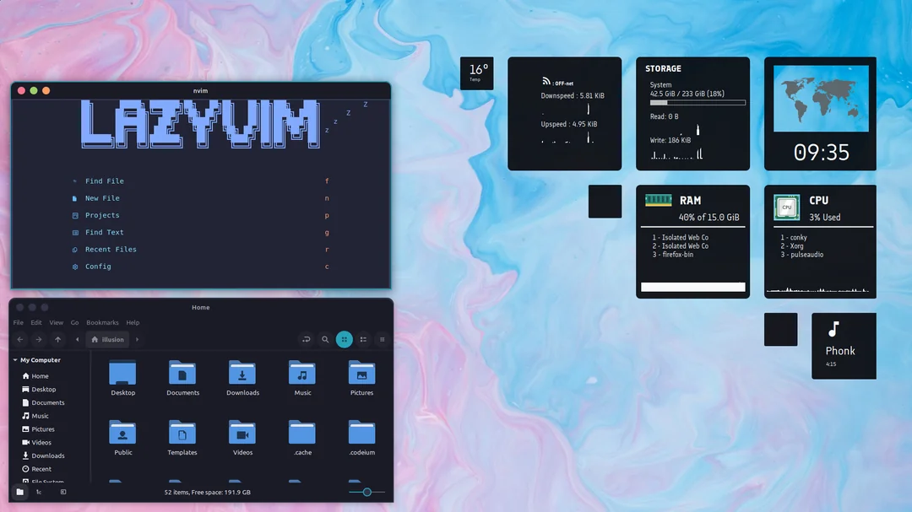The height and width of the screenshot is (512, 912).
Task: Select the Videos folder in the file grid
Action: [x=242, y=438]
